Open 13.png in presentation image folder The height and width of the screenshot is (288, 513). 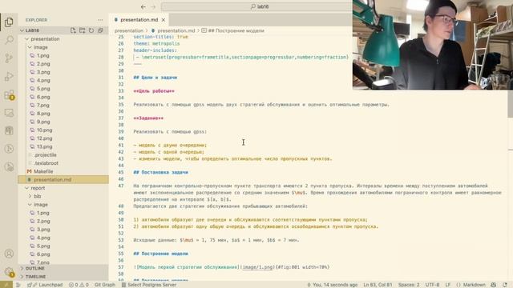tap(45, 146)
